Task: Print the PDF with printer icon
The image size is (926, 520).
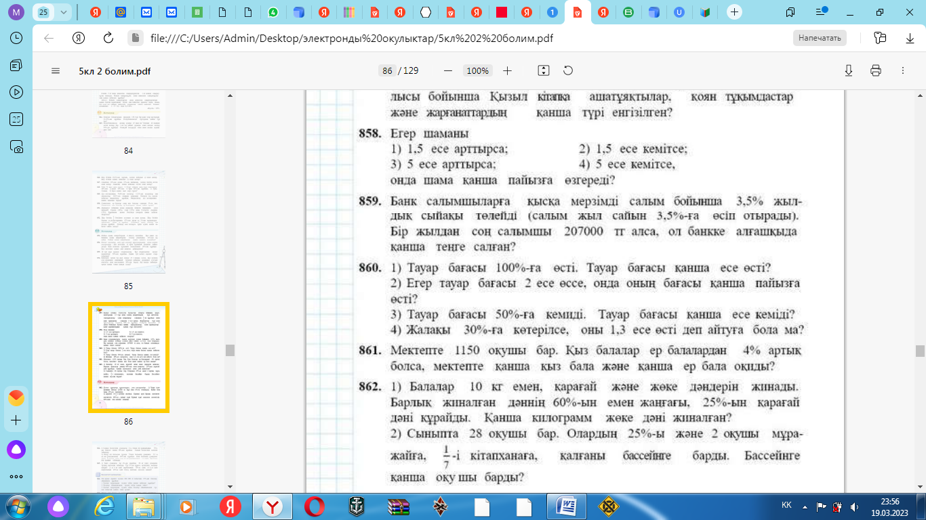Action: coord(875,71)
